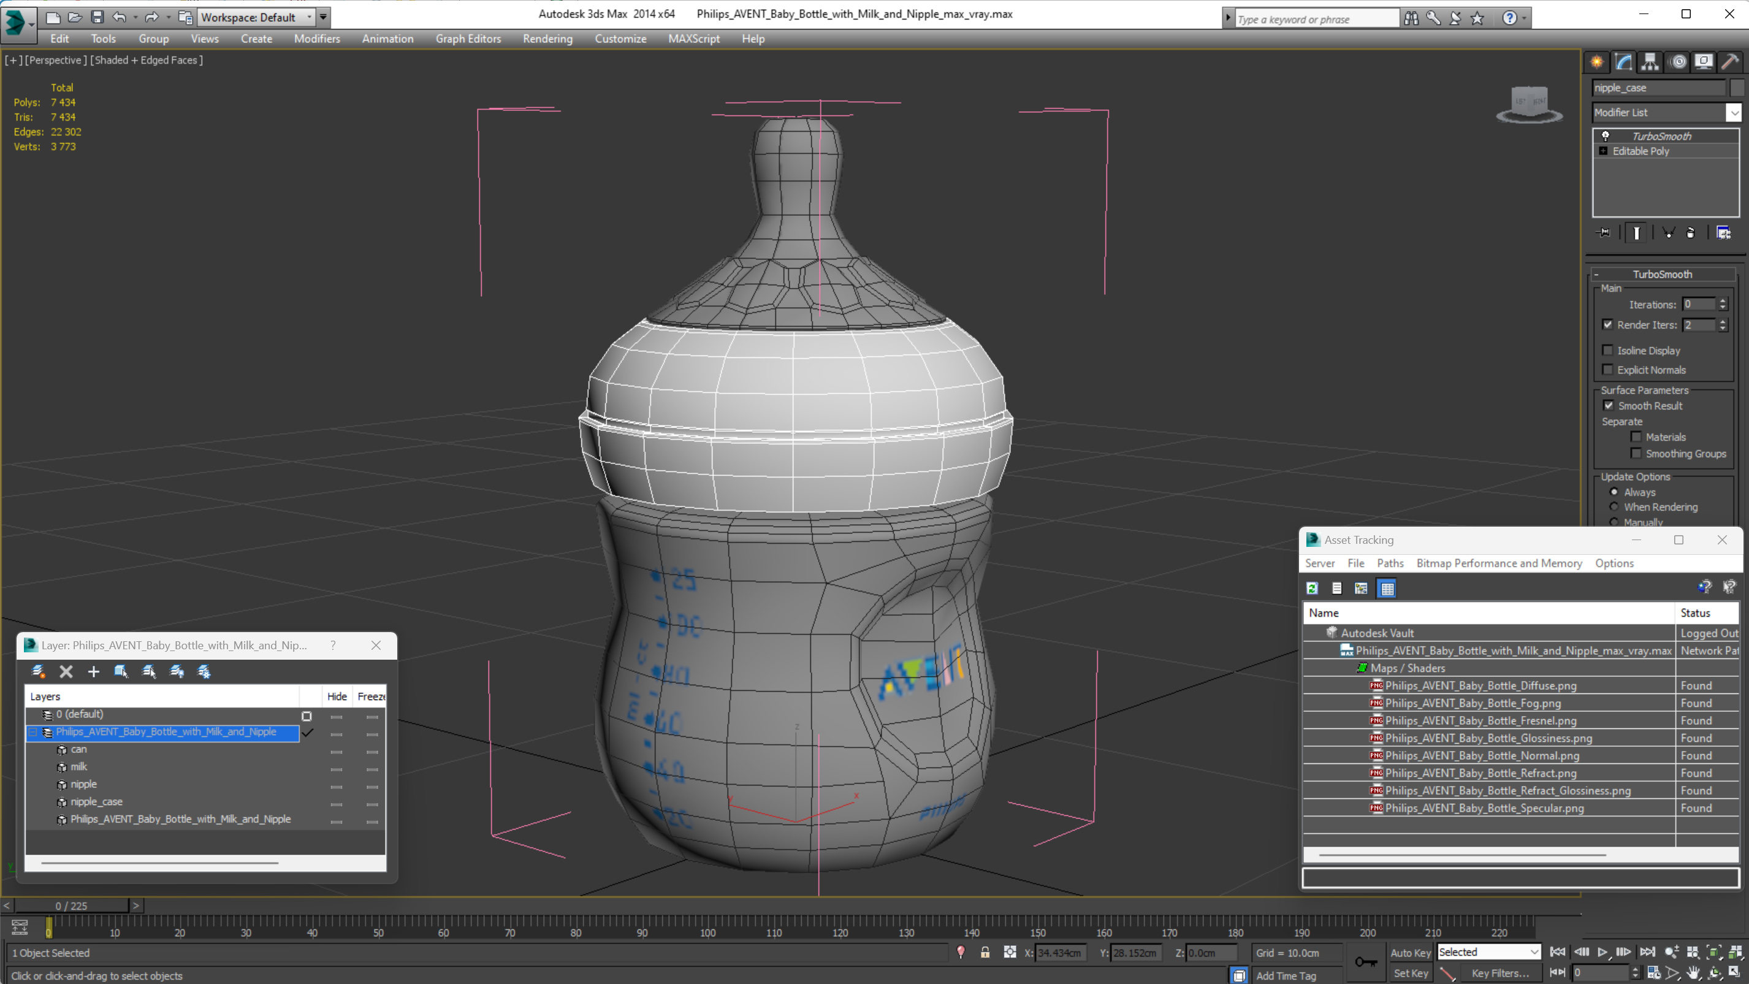Click the Table View icon in Asset Tracking

tap(1387, 588)
